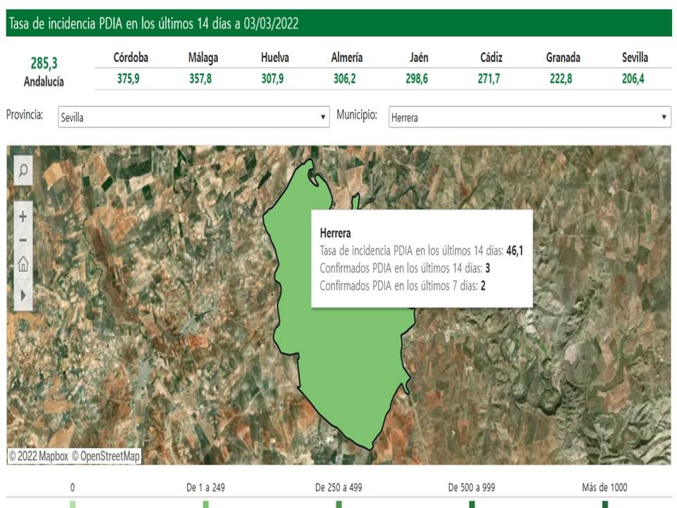This screenshot has height=508, width=677.
Task: Click the Almería province heading
Action: pyautogui.click(x=346, y=58)
